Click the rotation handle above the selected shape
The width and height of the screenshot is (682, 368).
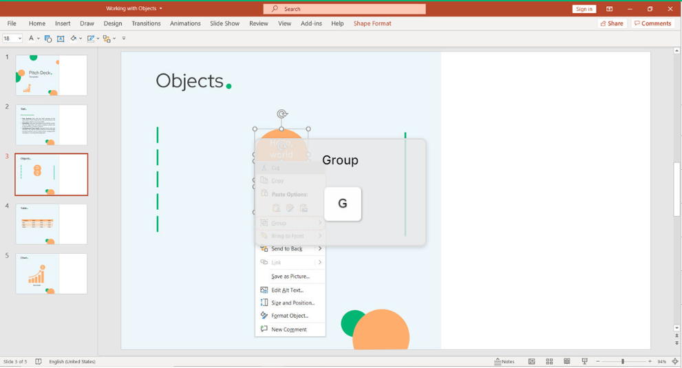(x=282, y=114)
